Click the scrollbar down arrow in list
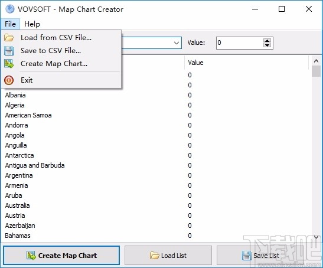This screenshot has width=323, height=268. pos(316,237)
